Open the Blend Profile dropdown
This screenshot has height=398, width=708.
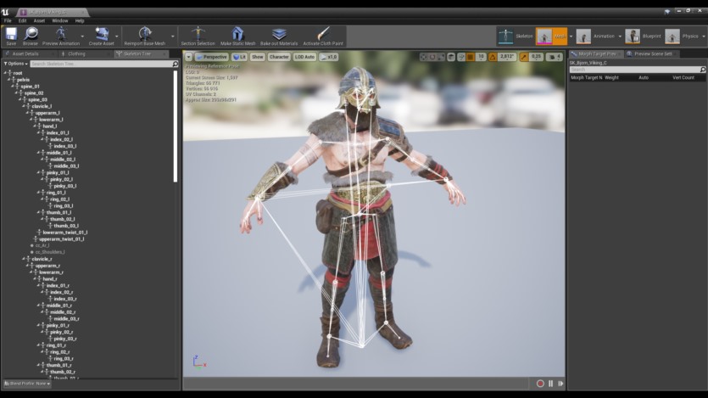(x=27, y=384)
